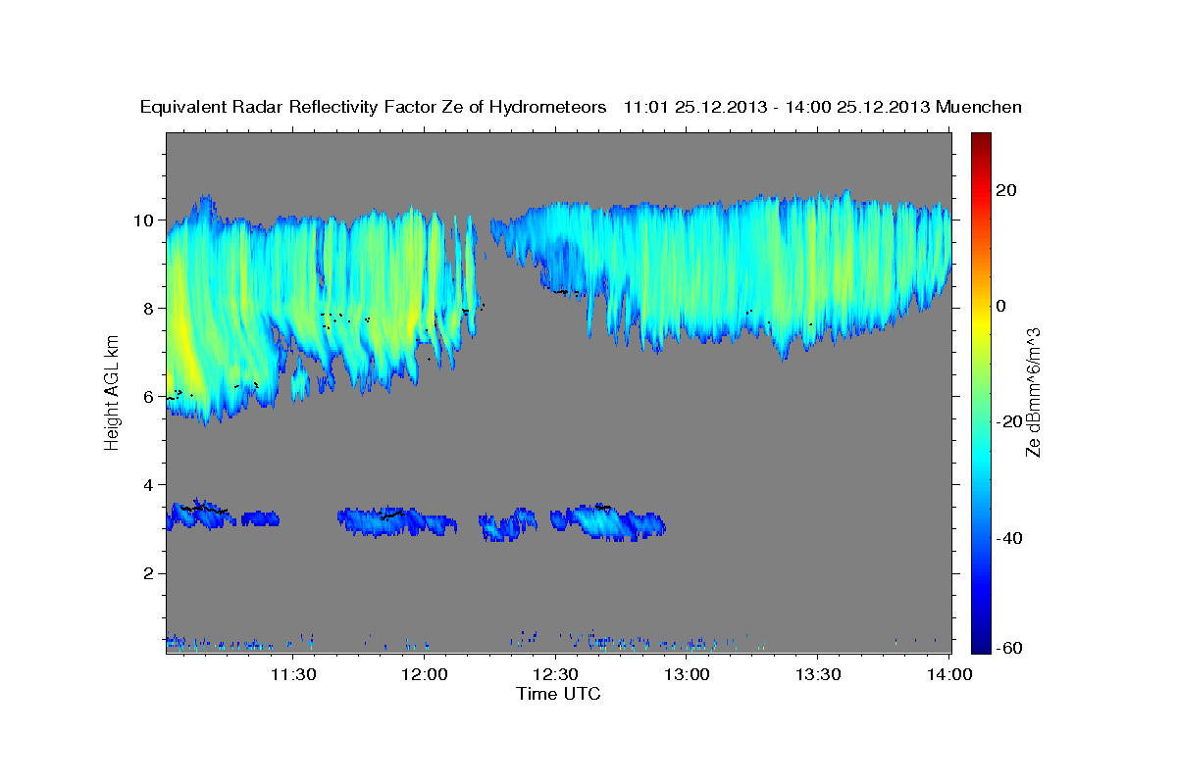Select the date range '11:01 25.12.2013 - 14:00 25.12.2013 Muenchen'
Screen dimensions: 1177x784
[822, 107]
